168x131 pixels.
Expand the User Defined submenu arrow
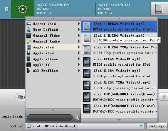[79, 29]
